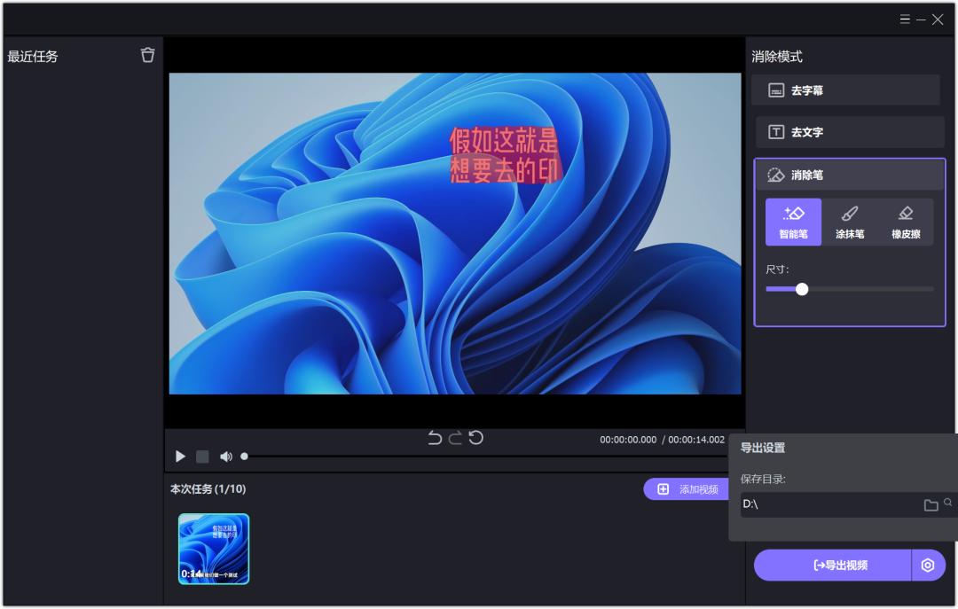This screenshot has width=958, height=609.
Task: Click the playback progress bar handle
Action: tap(245, 457)
